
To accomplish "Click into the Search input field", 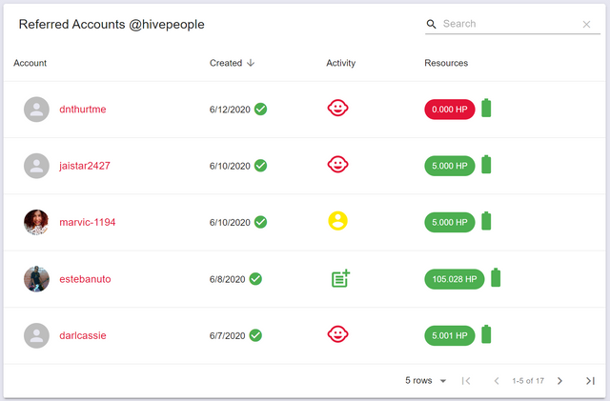I will pyautogui.click(x=508, y=24).
